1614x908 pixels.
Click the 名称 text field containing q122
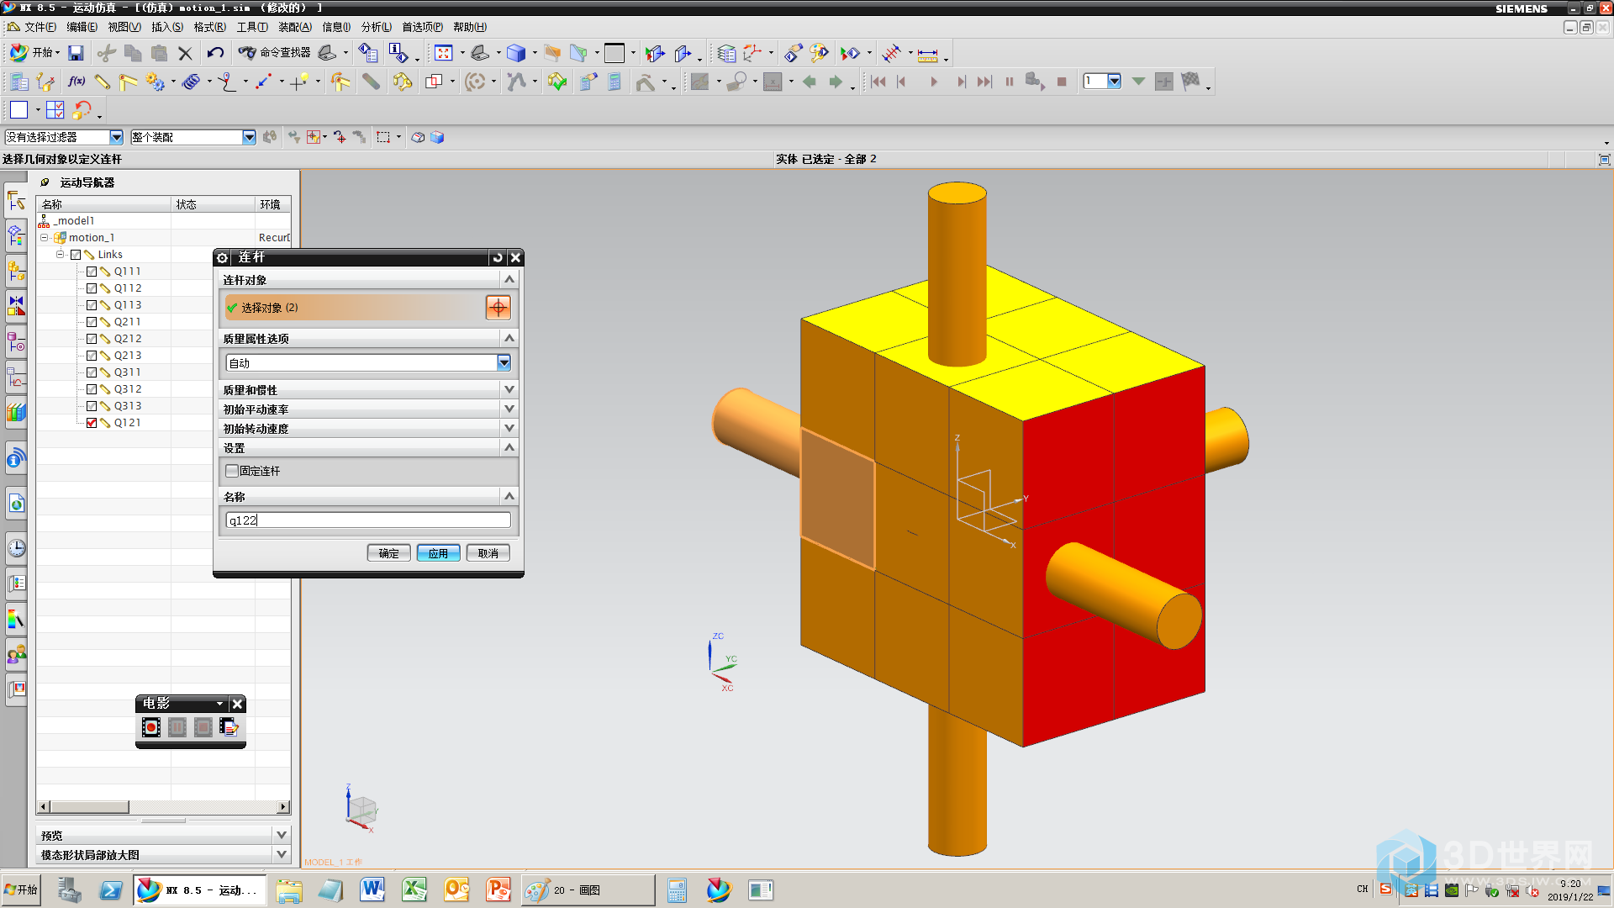[368, 520]
